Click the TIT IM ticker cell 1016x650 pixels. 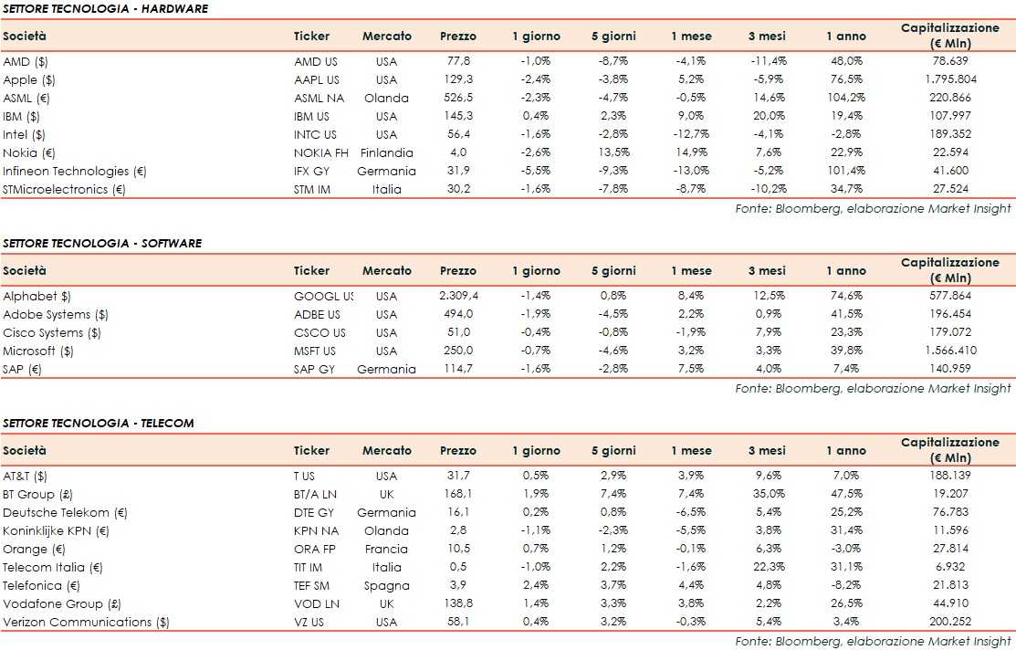(x=308, y=567)
